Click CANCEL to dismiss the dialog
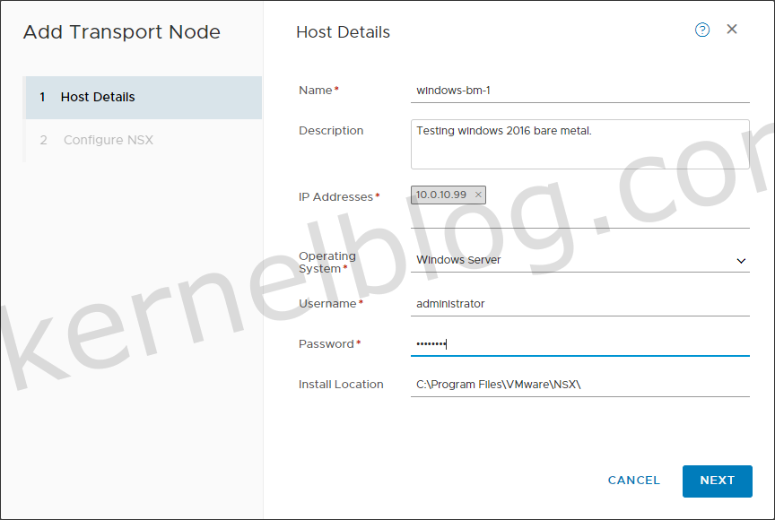 (x=633, y=481)
